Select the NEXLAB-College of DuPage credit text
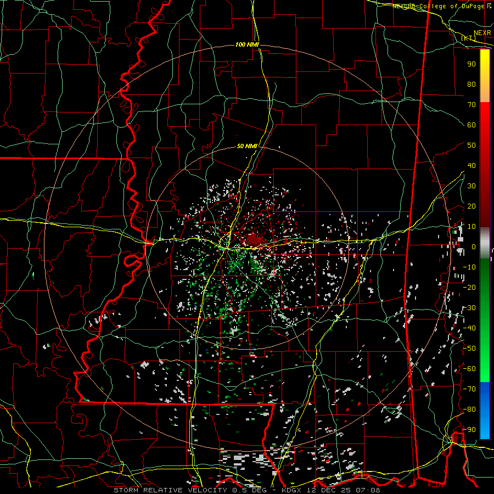This screenshot has height=494, width=494. [439, 6]
